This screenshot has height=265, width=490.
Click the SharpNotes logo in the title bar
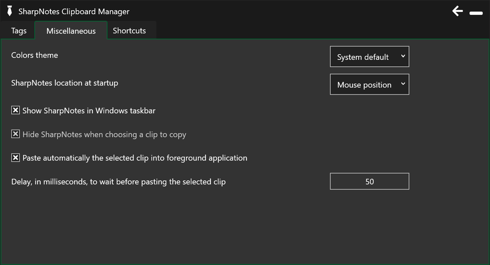9,11
